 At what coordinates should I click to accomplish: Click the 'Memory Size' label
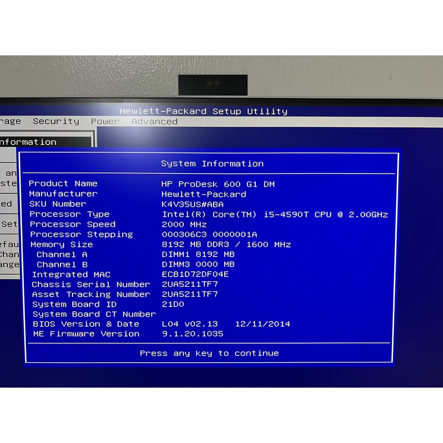61,244
